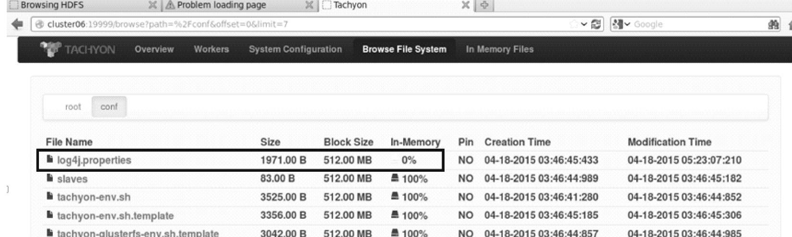Navigate to root in breadcrumb

click(73, 107)
